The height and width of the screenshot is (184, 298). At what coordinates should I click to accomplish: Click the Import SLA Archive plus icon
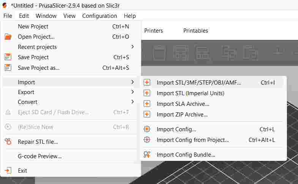[x=147, y=104]
